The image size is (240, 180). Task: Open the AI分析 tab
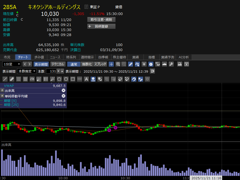[x=184, y=57]
